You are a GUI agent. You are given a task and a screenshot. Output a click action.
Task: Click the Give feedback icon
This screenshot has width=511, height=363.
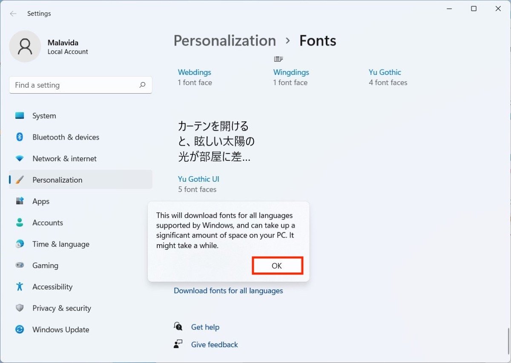coord(178,344)
